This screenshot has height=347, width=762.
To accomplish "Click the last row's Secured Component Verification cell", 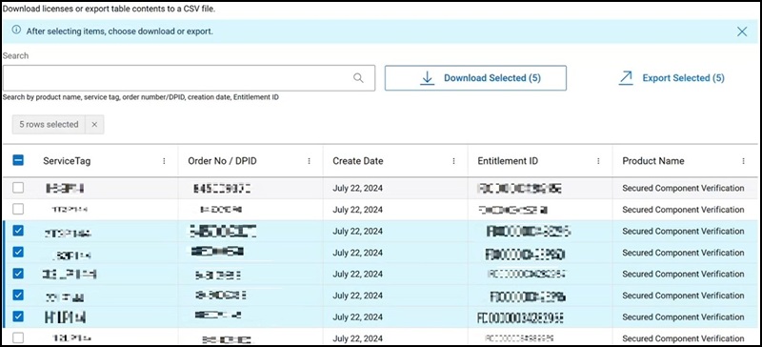I will [x=683, y=338].
